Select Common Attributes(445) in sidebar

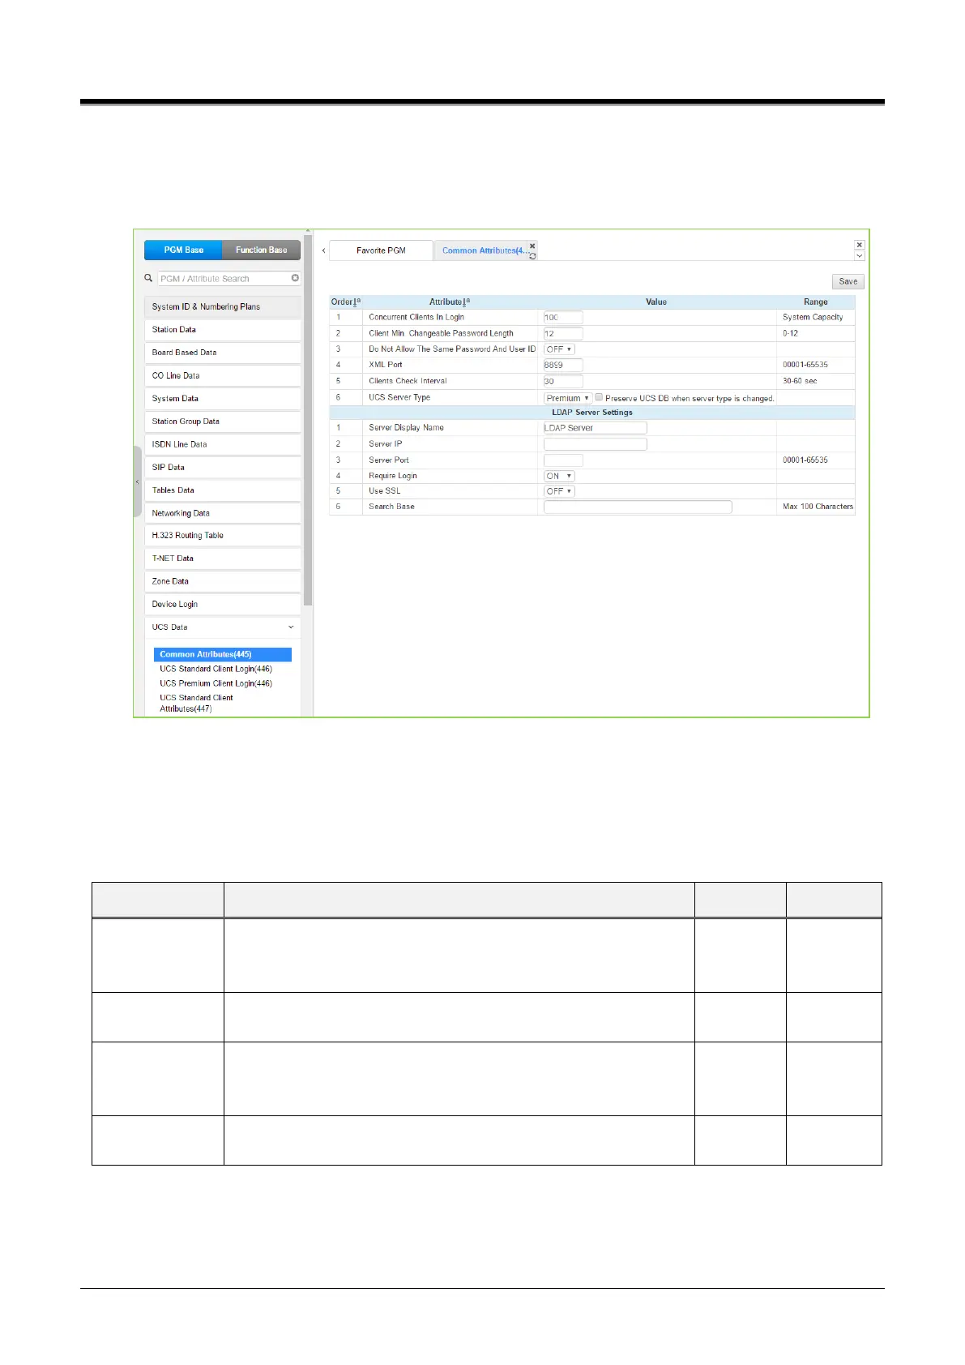(222, 654)
